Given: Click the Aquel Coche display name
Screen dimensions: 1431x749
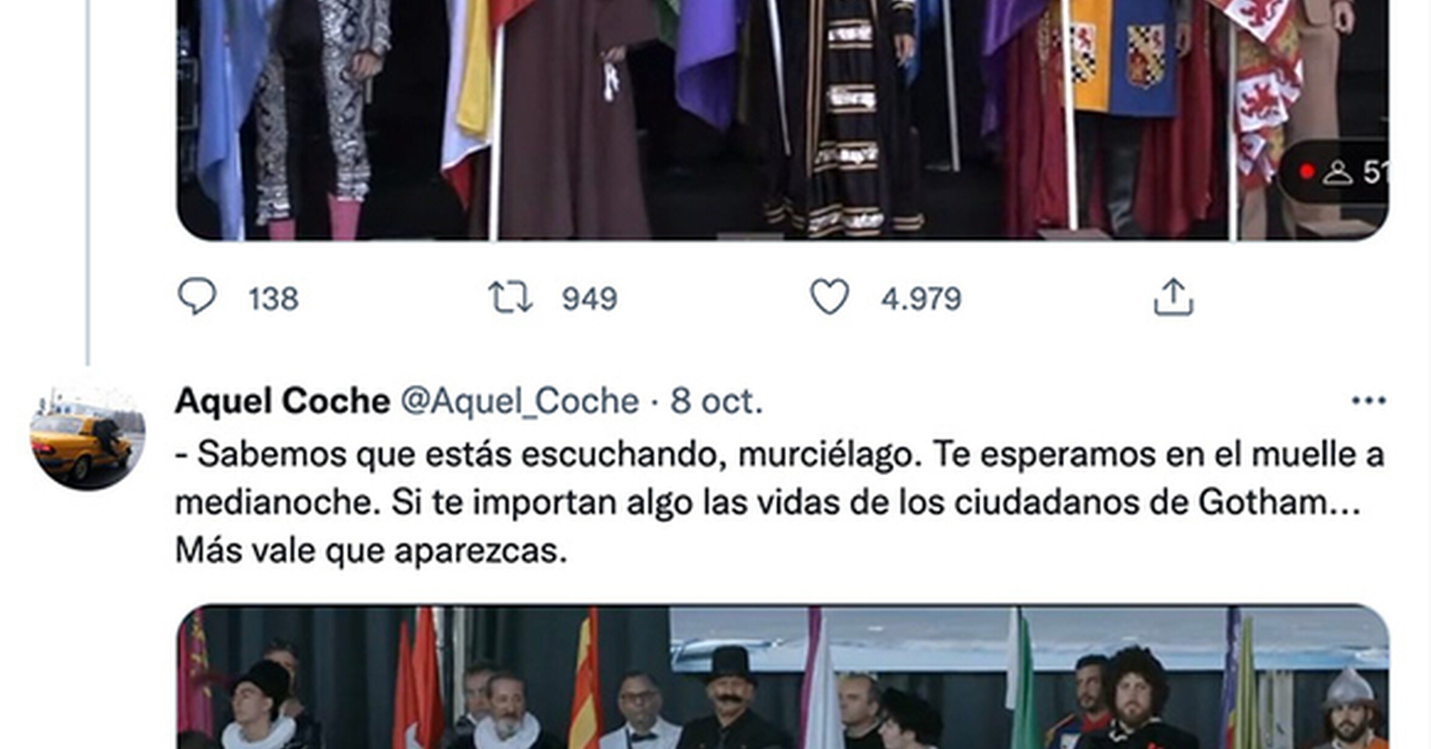Looking at the screenshot, I should coord(283,401).
